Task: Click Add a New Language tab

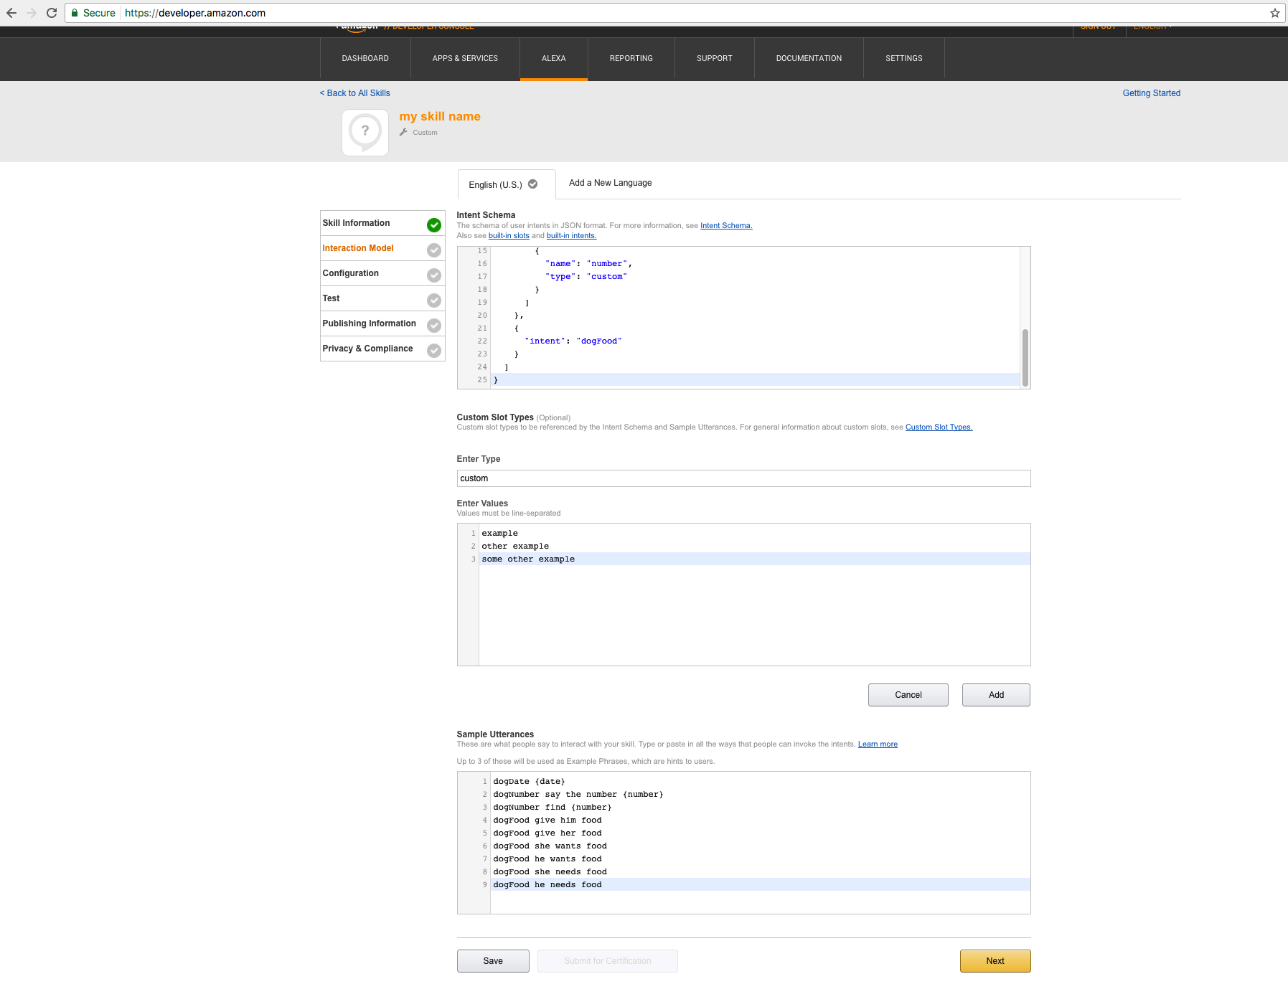Action: [611, 183]
